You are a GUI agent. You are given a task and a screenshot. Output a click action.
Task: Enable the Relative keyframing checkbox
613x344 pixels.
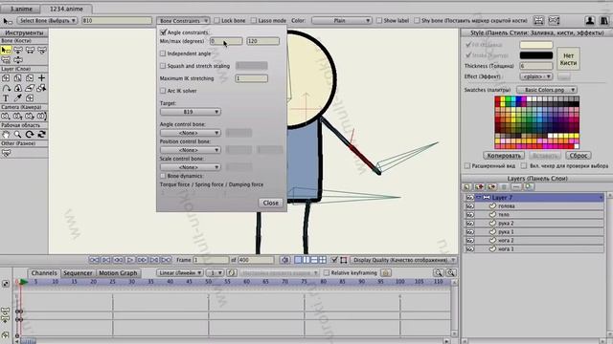327,273
